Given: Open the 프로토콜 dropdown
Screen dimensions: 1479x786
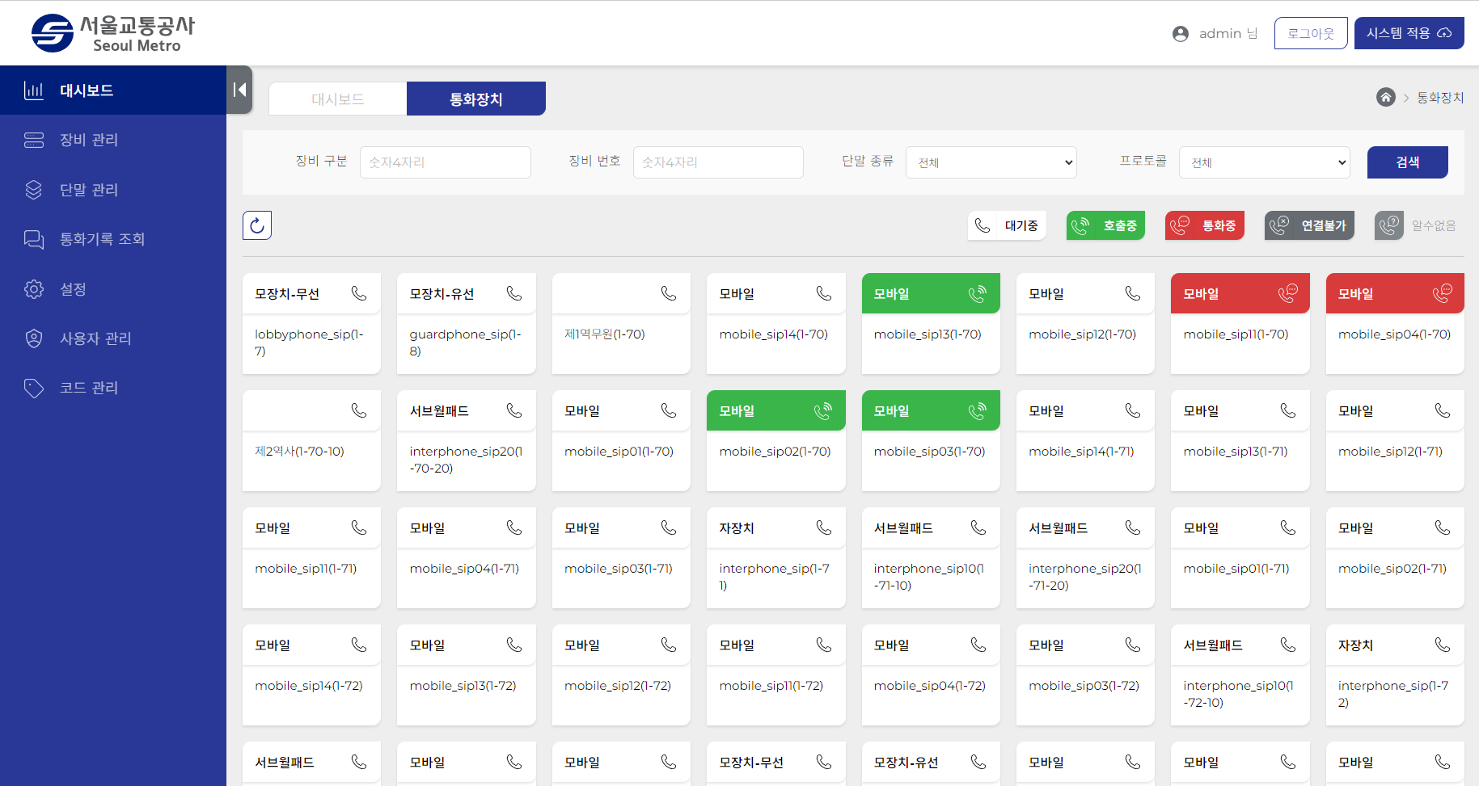Looking at the screenshot, I should 1265,162.
